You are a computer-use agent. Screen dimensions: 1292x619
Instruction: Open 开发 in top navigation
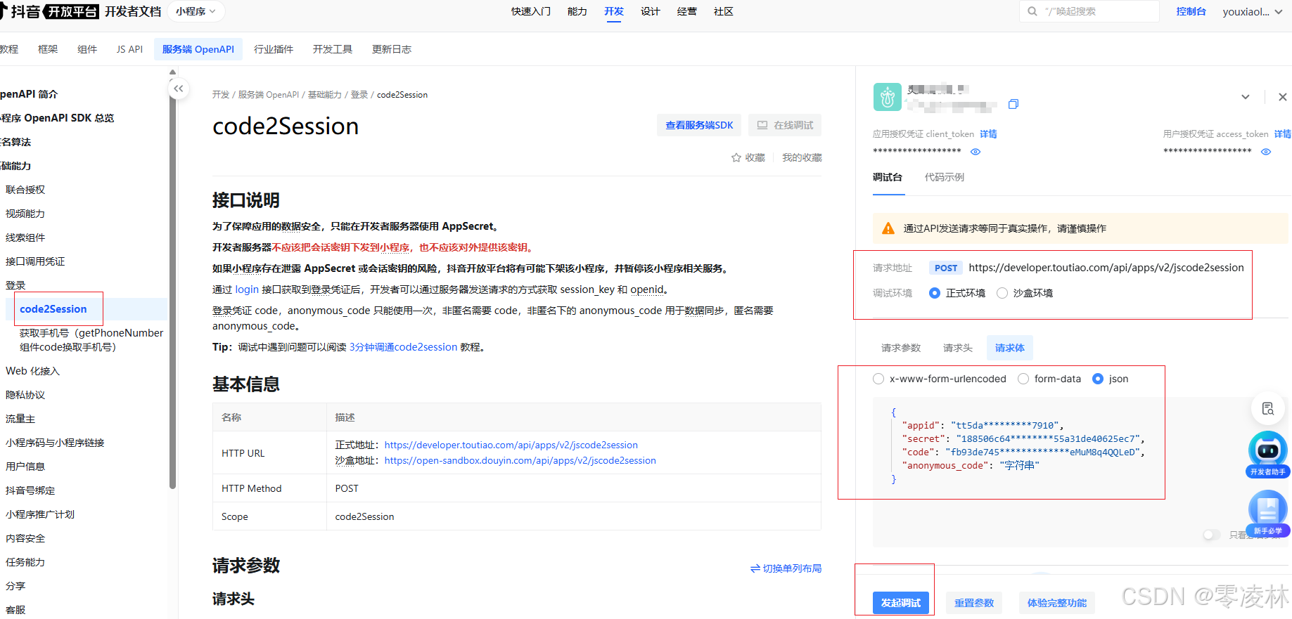point(614,11)
